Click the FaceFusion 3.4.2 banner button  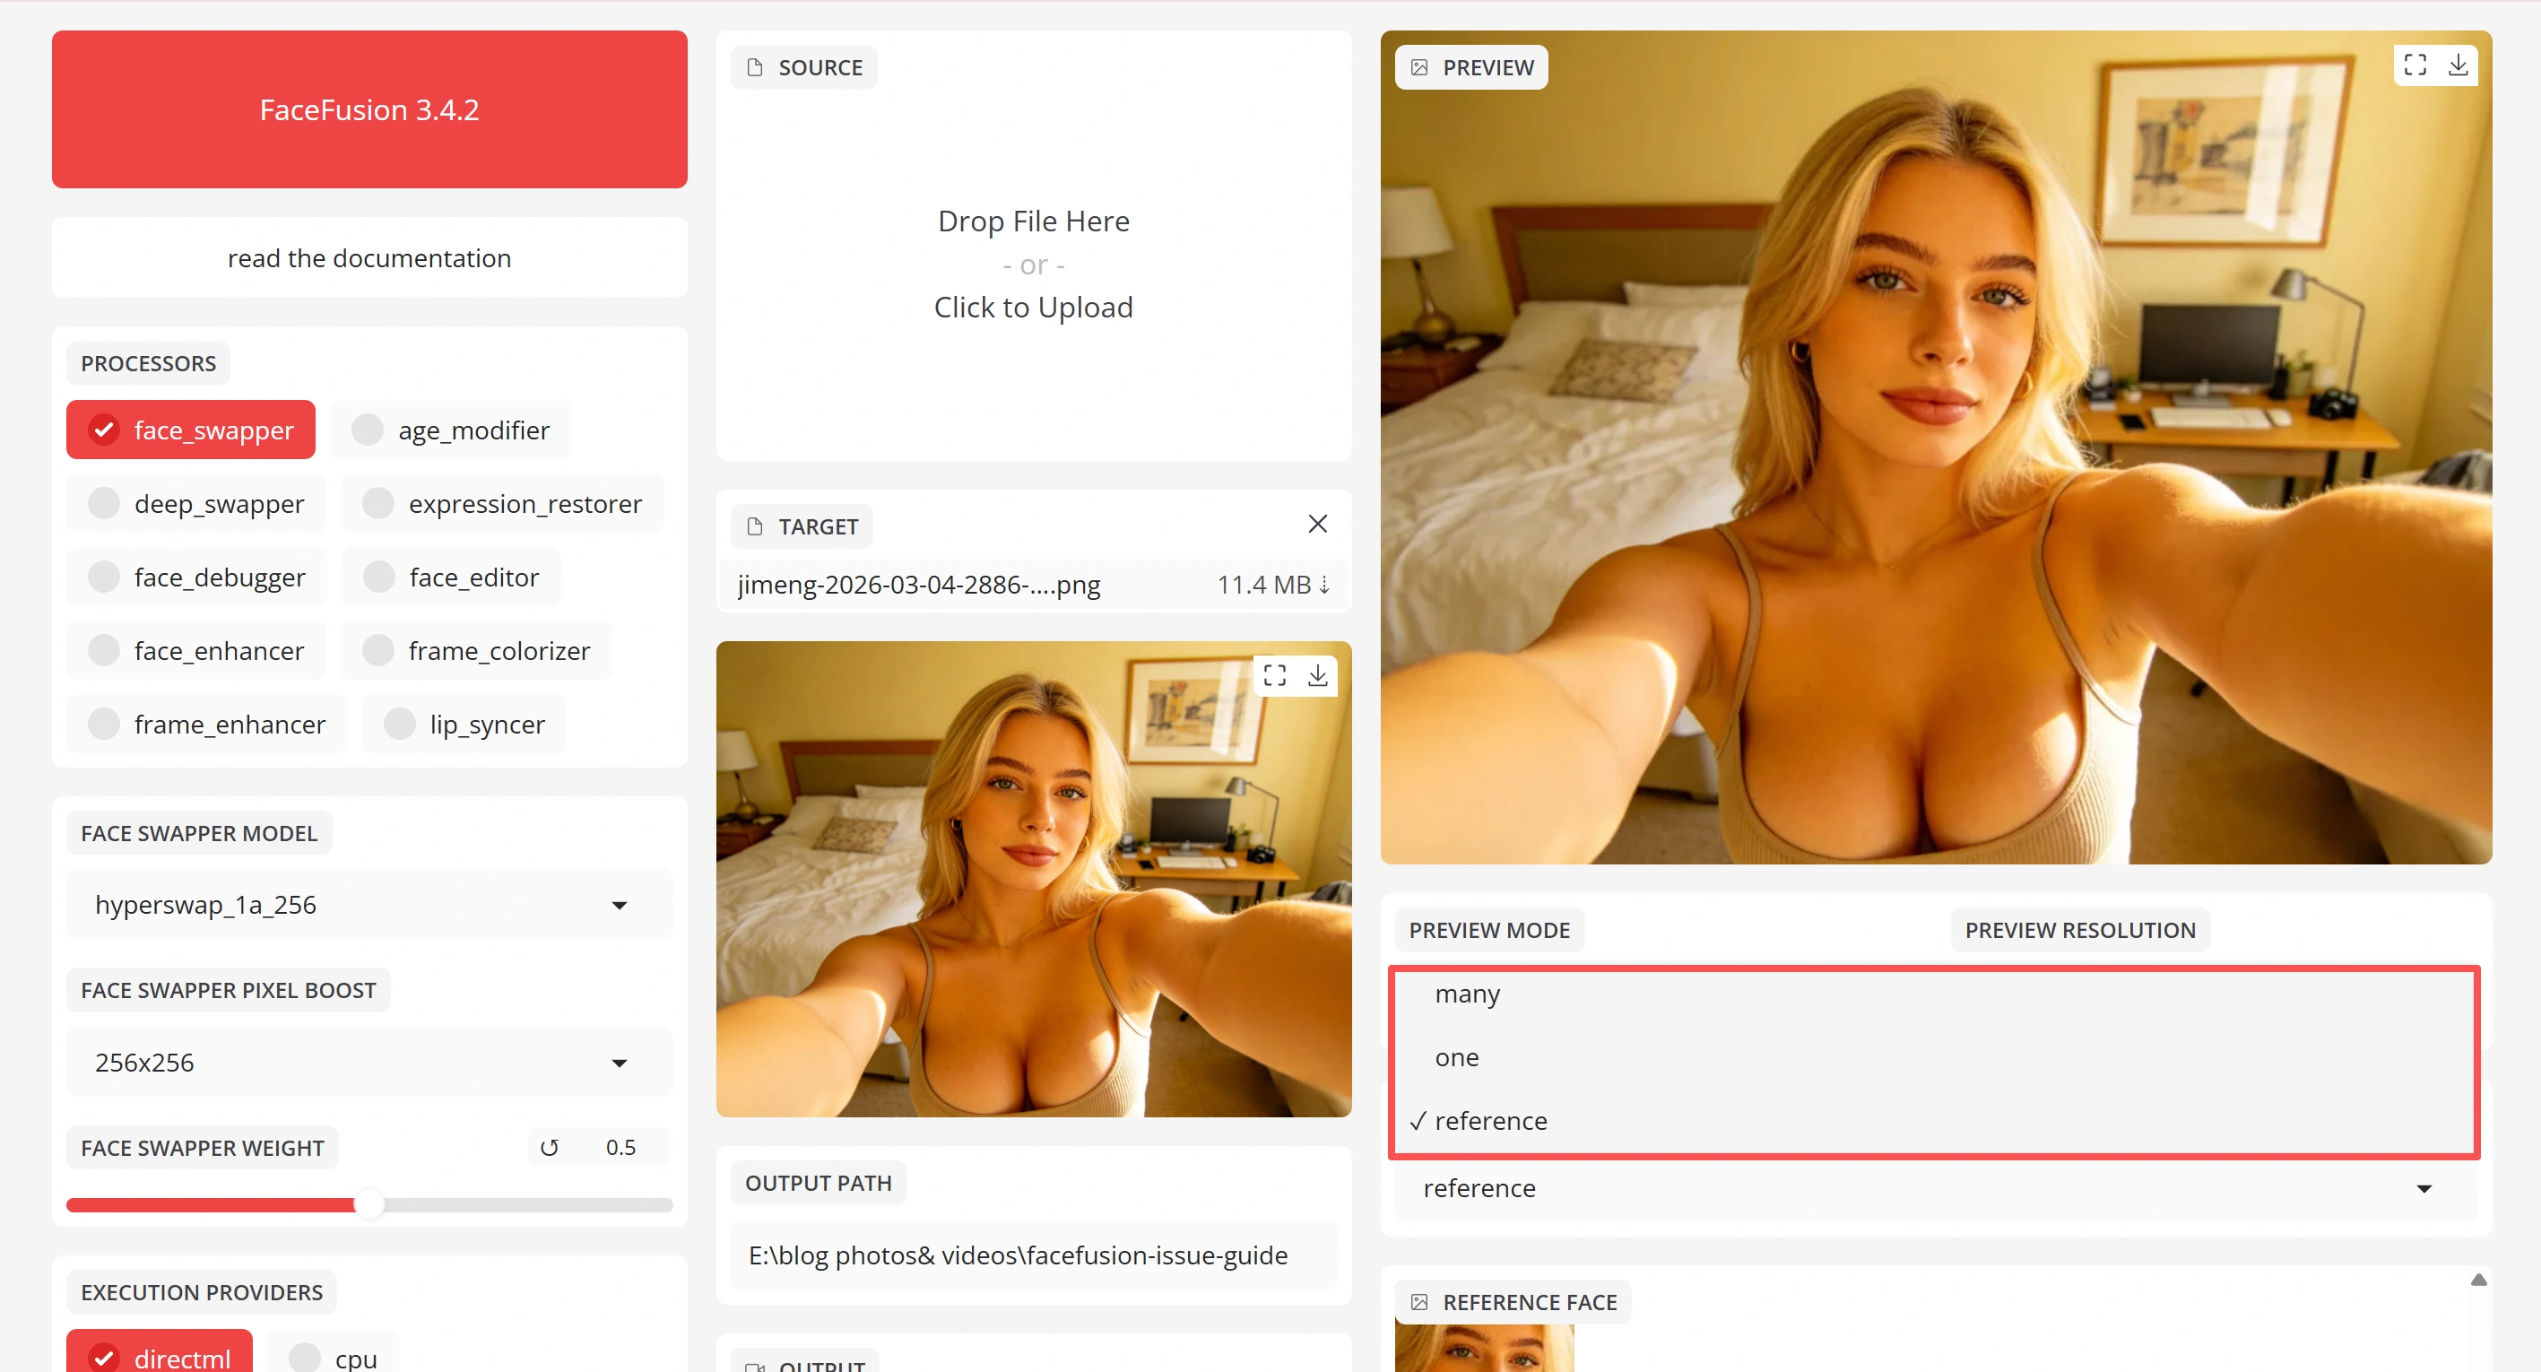[369, 109]
